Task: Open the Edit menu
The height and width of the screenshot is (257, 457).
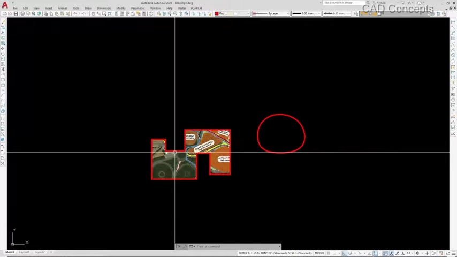Action: [25, 8]
